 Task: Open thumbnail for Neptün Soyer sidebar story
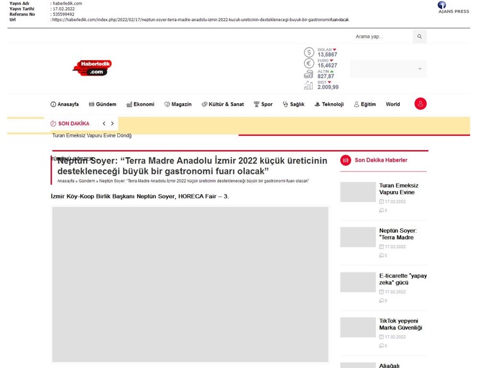click(358, 237)
